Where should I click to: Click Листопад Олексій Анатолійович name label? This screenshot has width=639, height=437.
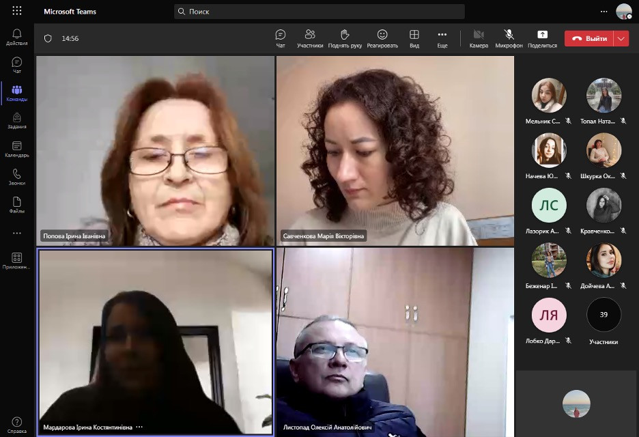[x=327, y=427]
